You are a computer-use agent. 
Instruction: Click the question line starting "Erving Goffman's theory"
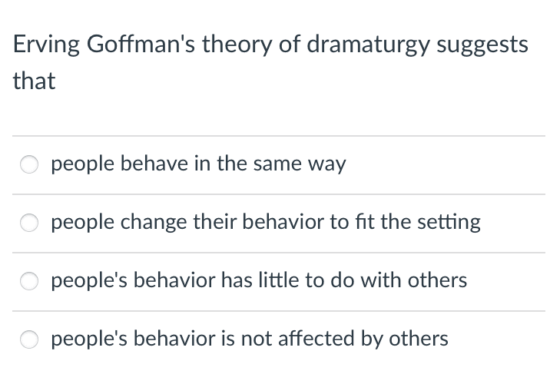(270, 45)
